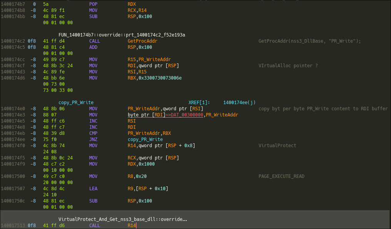Screen dimensions: 391x229
Task: Click the copy_PR_Write label above address 1400174e0
Action: coord(76,103)
